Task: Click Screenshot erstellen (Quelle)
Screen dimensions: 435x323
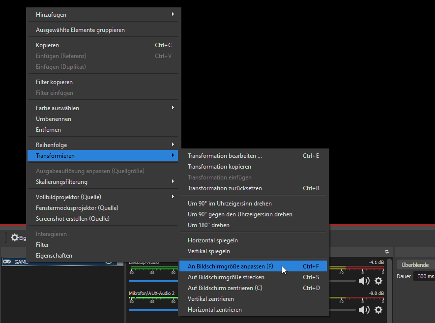Action: click(73, 219)
